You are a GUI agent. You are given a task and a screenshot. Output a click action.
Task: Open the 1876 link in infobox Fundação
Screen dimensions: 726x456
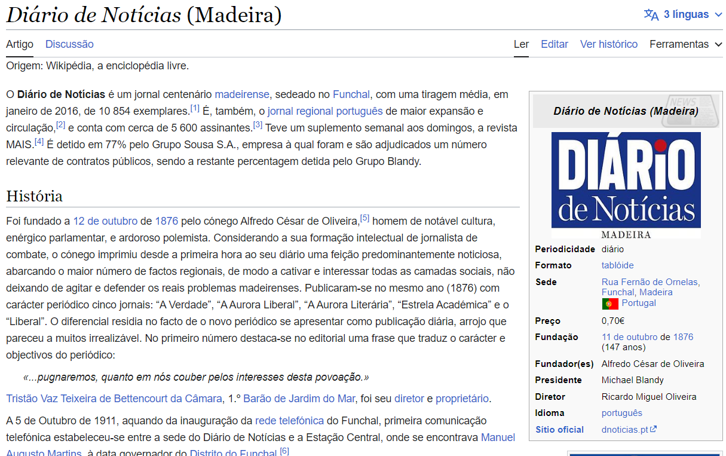[x=683, y=337]
